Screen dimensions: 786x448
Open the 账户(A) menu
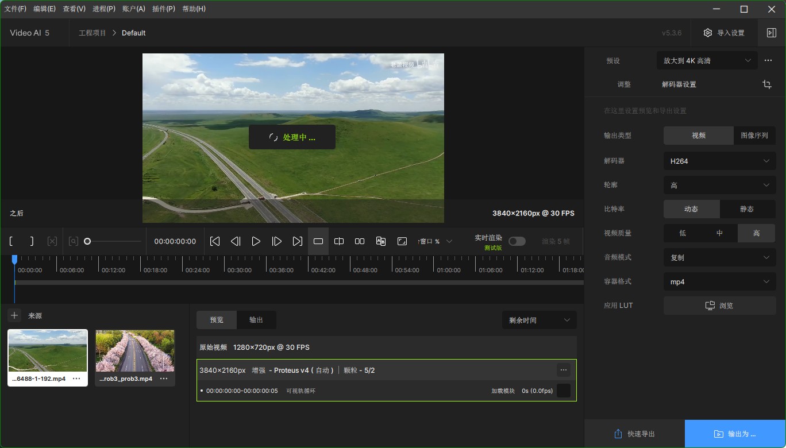click(134, 9)
